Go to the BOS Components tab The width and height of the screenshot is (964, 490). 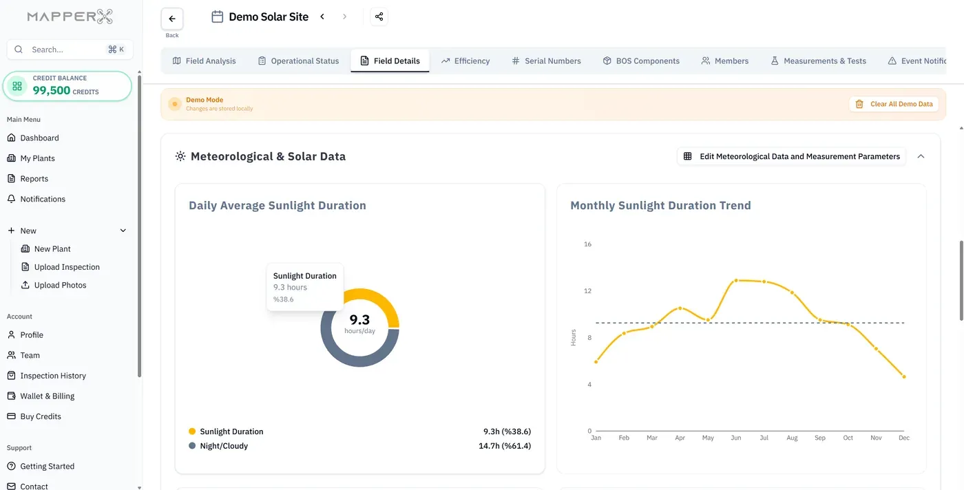641,61
